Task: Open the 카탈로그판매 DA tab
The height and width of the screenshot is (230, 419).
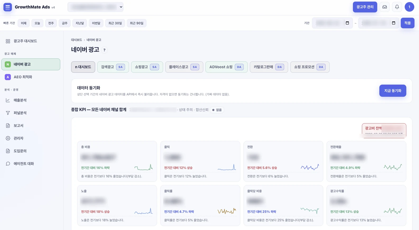Action: point(269,67)
